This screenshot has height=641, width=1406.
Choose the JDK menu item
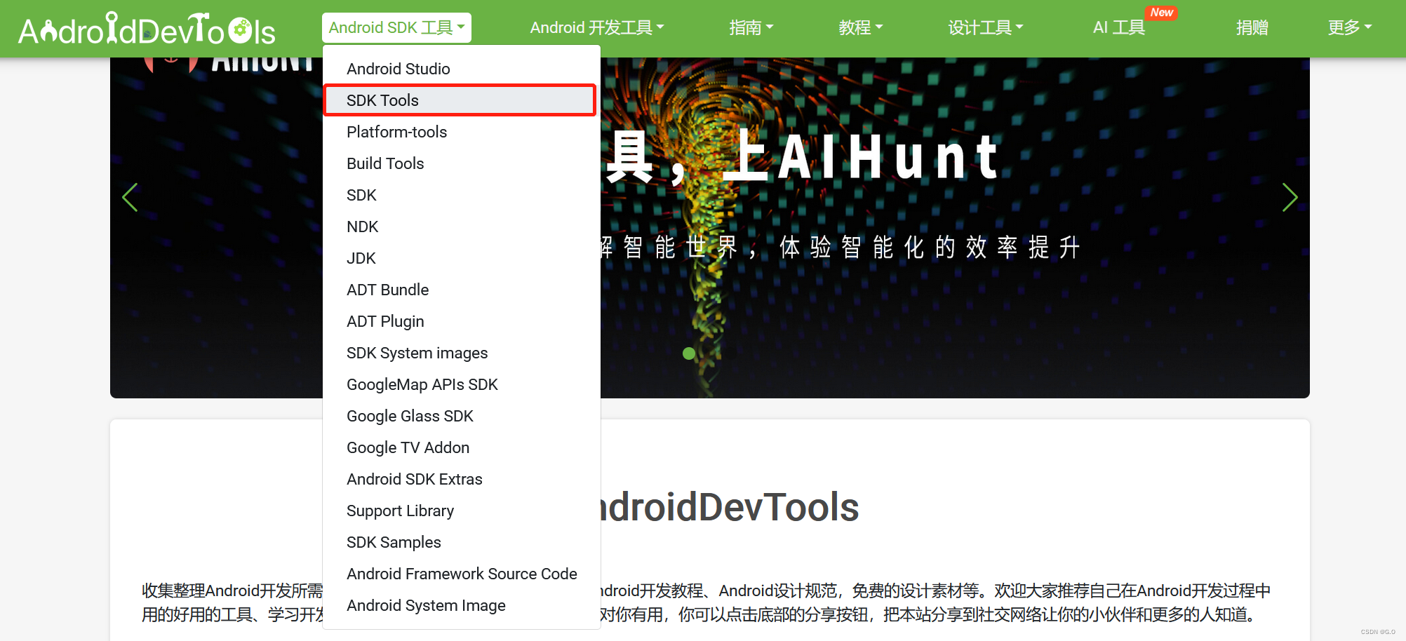462,258
